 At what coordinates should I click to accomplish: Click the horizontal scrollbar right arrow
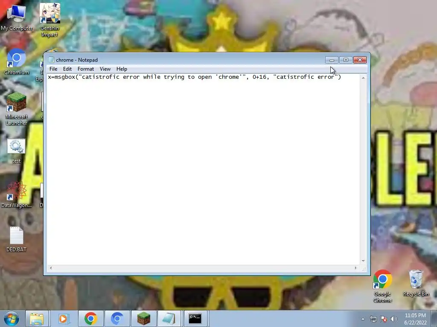coord(355,268)
